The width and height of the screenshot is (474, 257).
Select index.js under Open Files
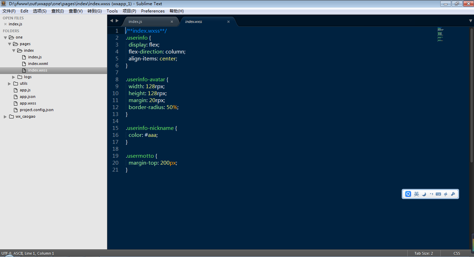15,24
